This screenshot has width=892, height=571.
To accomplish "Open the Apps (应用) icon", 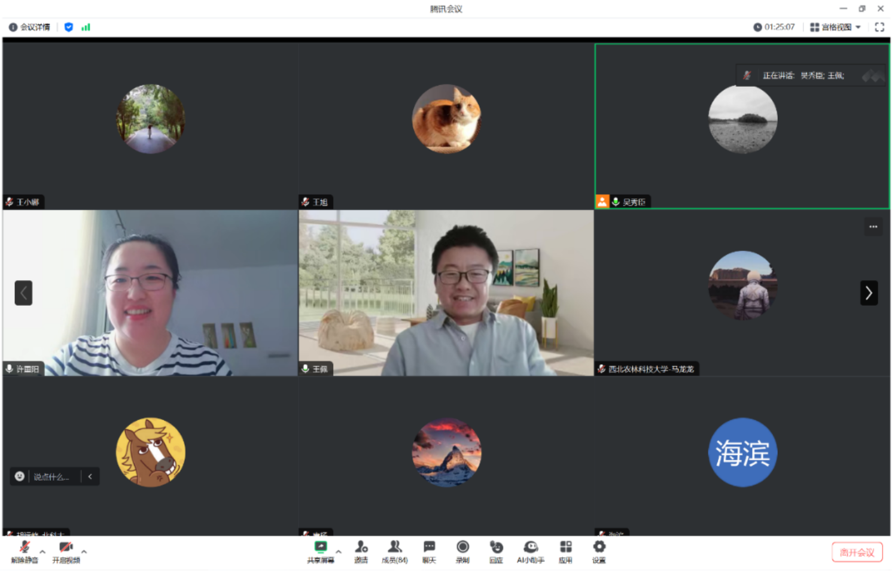I will coord(565,551).
